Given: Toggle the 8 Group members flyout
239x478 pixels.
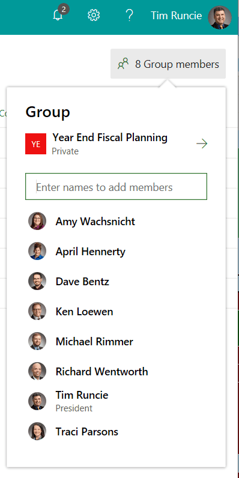Looking at the screenshot, I should pyautogui.click(x=168, y=64).
